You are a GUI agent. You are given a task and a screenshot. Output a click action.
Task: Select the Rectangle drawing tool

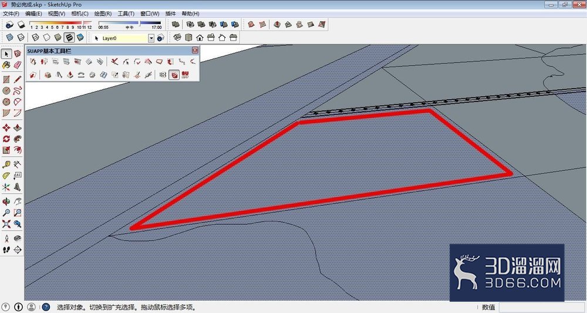(6, 79)
